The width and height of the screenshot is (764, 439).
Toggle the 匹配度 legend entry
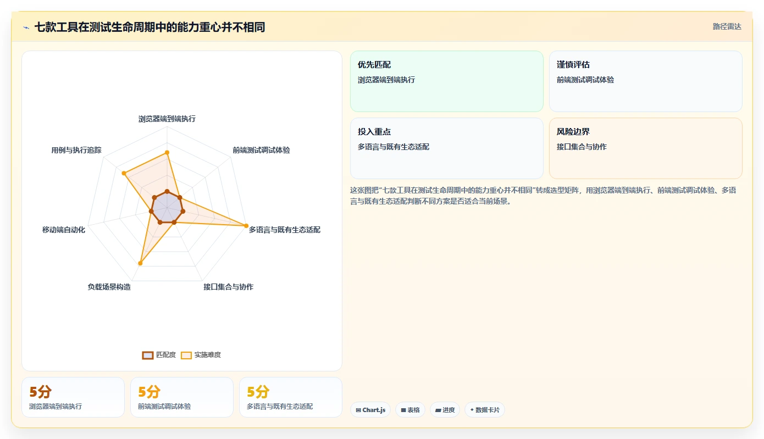click(x=159, y=355)
